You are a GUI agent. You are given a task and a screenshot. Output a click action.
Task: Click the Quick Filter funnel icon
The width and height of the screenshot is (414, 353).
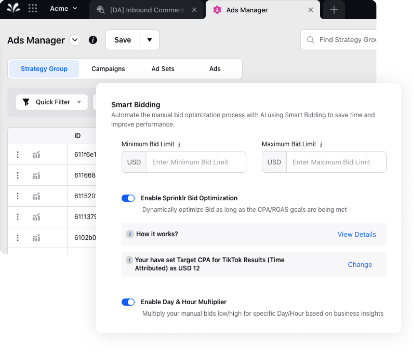26,102
